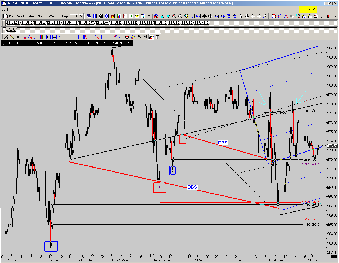
Task: Switch to the ES U9.-144 tab
Action: (70, 23)
